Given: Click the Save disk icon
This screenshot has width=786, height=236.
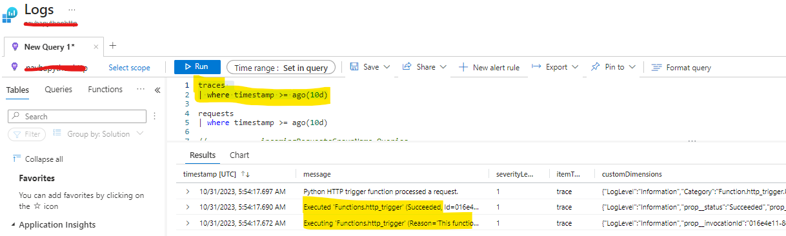Looking at the screenshot, I should 354,66.
